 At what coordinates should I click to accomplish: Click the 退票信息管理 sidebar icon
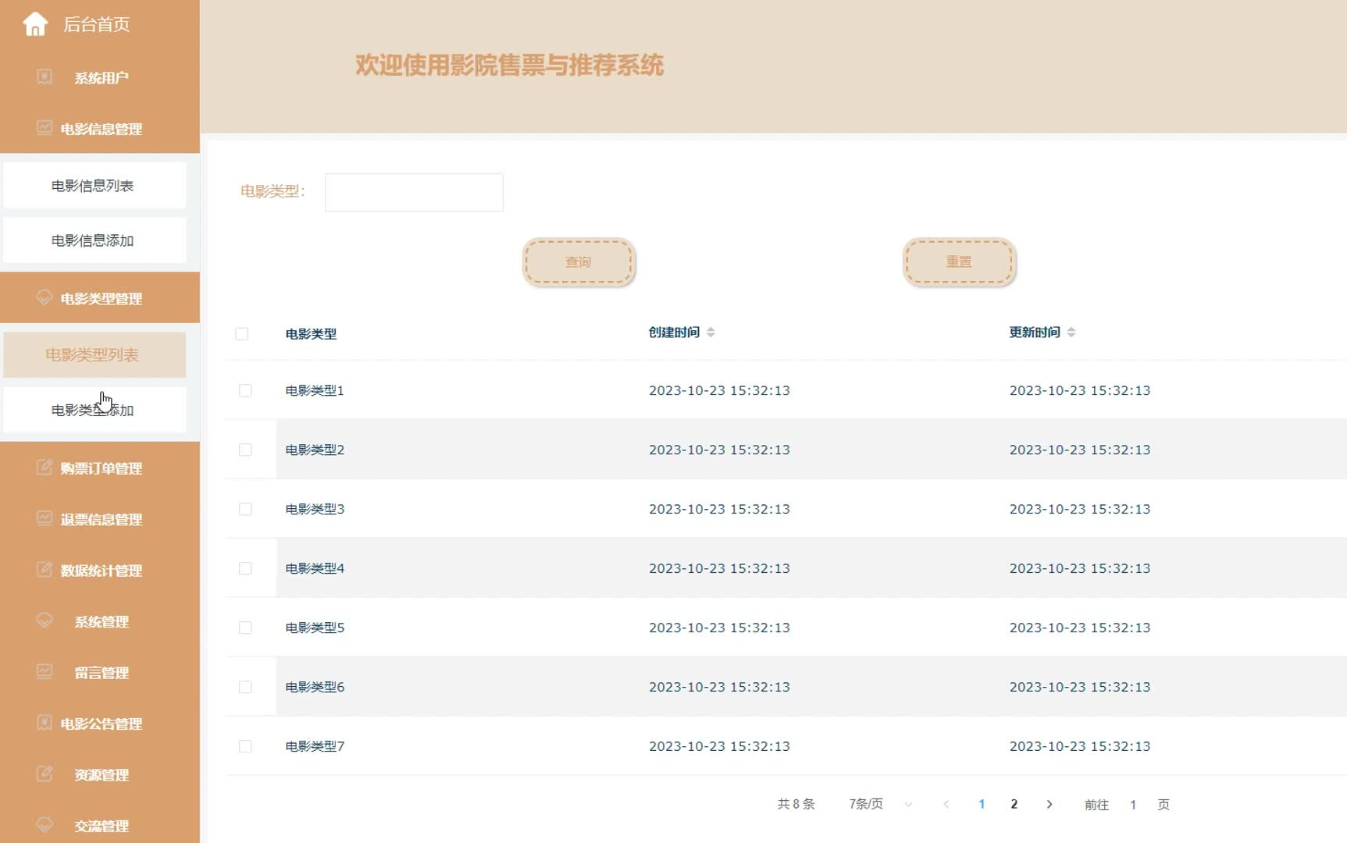pyautogui.click(x=44, y=519)
